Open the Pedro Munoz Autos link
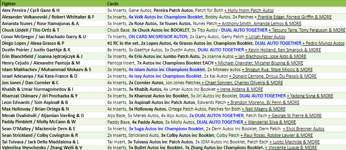 click(x=323, y=43)
